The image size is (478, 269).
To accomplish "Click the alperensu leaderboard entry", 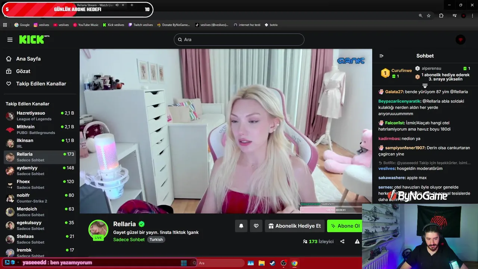I will click(443, 68).
